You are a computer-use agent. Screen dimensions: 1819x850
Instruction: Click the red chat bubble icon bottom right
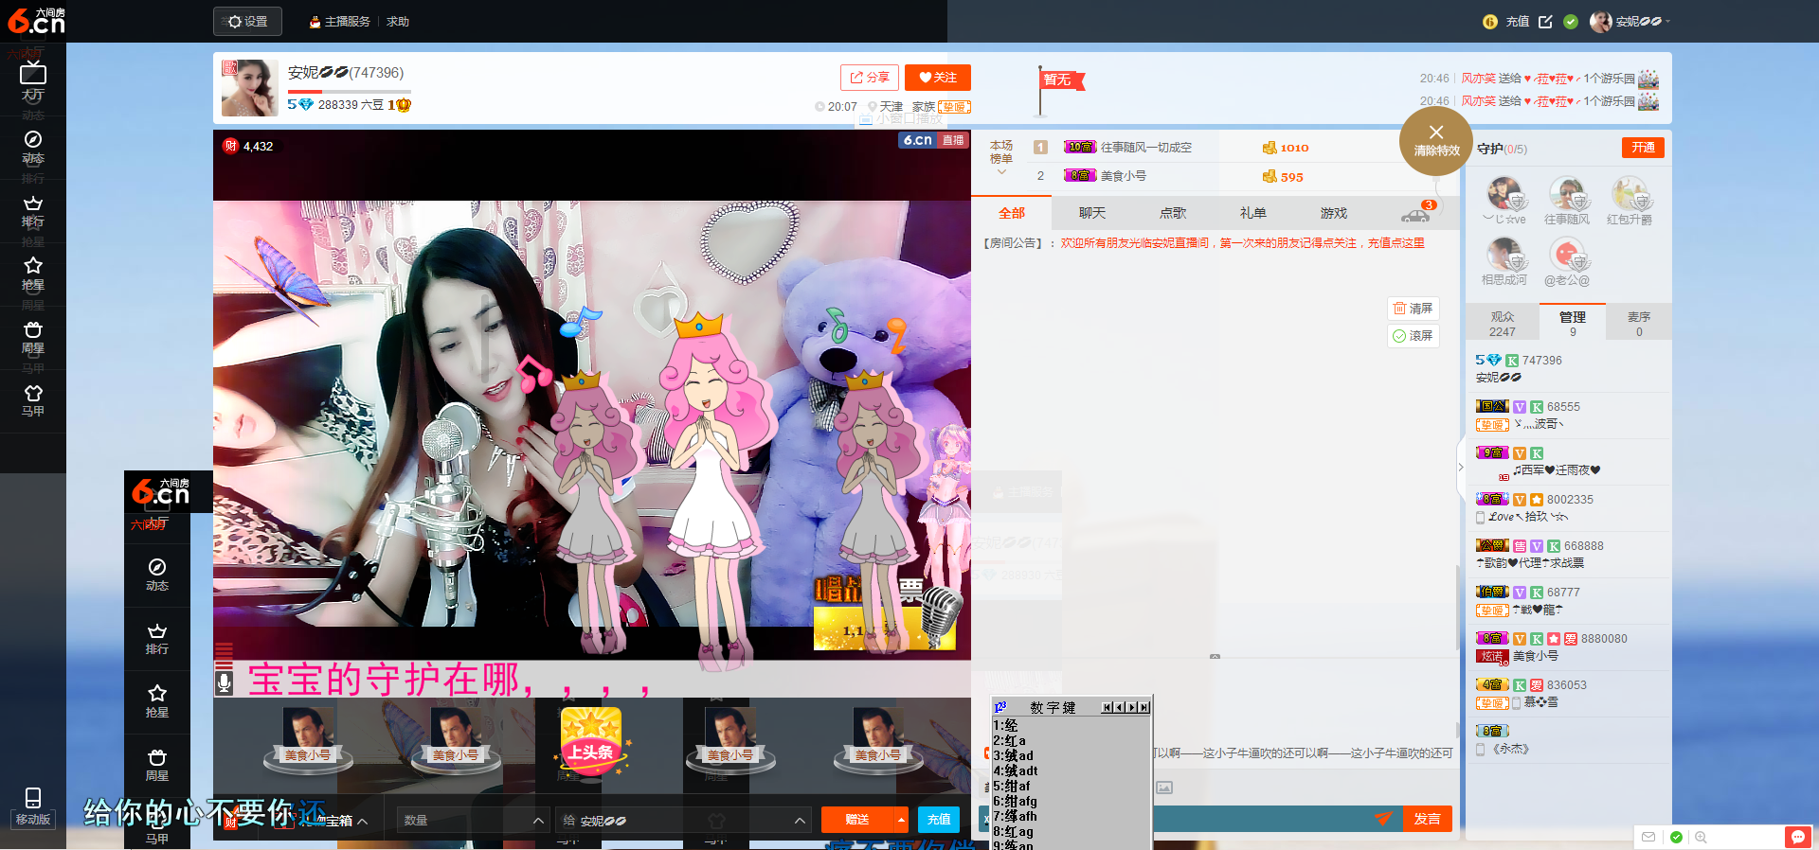1797,837
